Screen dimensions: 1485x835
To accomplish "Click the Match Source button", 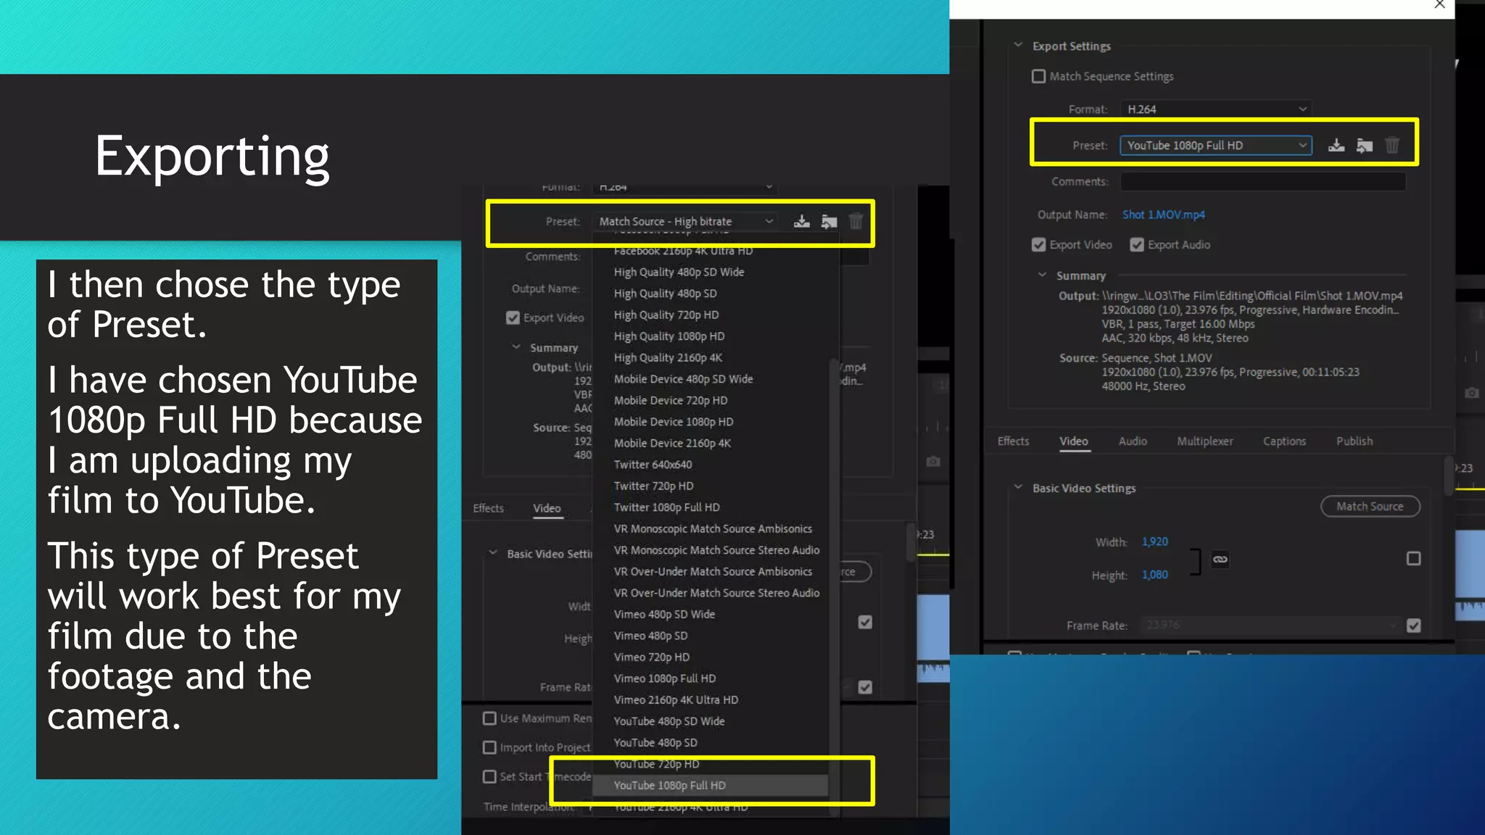I will point(1369,507).
